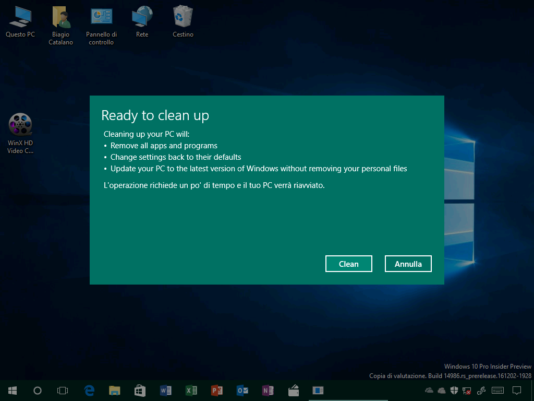Click the Clean button
The width and height of the screenshot is (534, 401).
pos(348,264)
